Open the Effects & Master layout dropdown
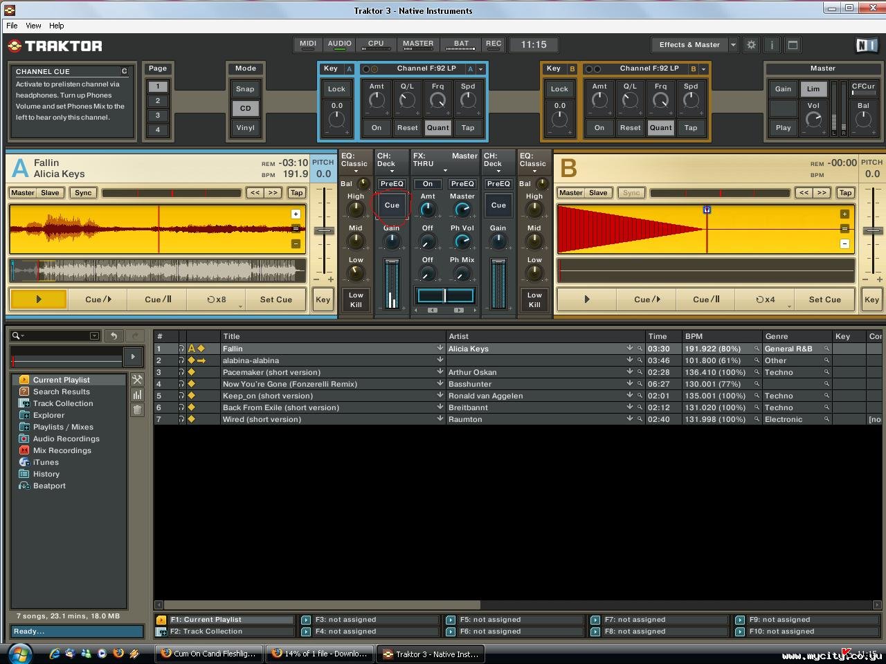The height and width of the screenshot is (664, 886). click(x=733, y=45)
